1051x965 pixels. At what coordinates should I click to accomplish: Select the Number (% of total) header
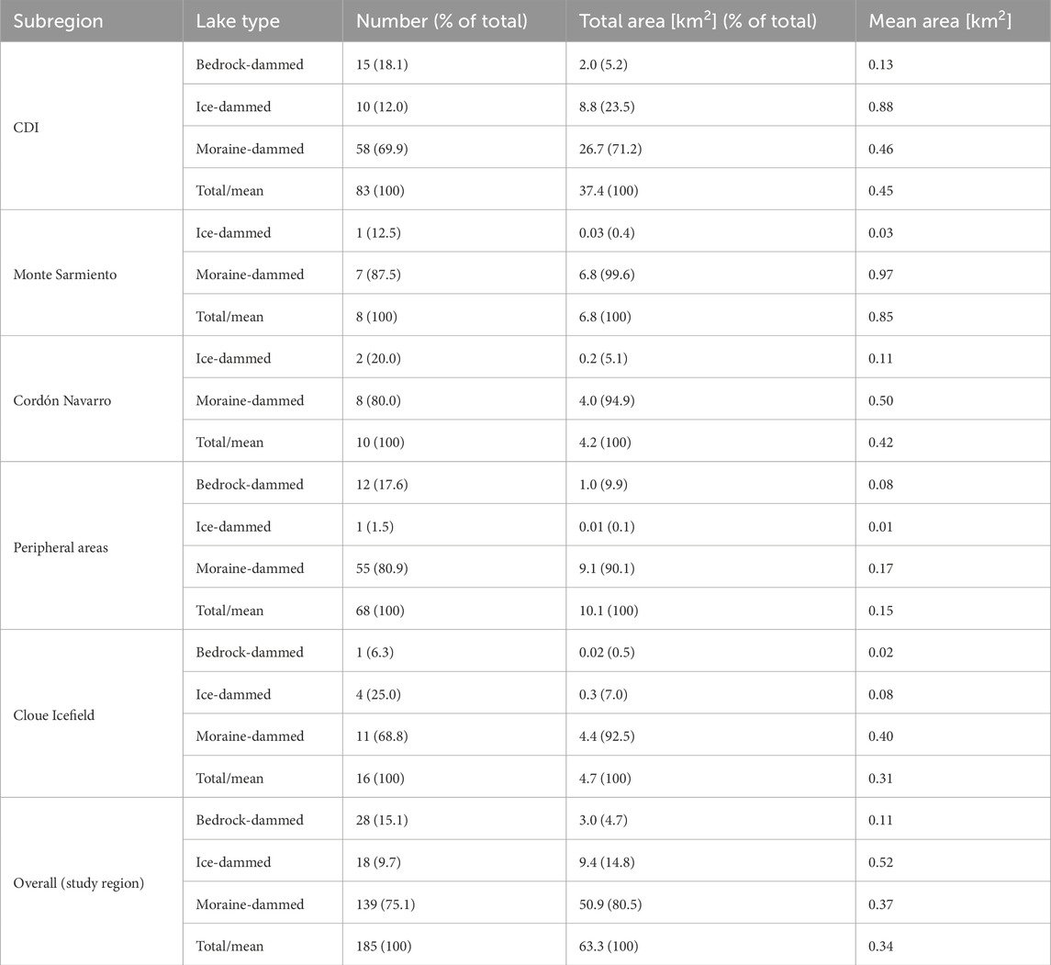click(442, 21)
